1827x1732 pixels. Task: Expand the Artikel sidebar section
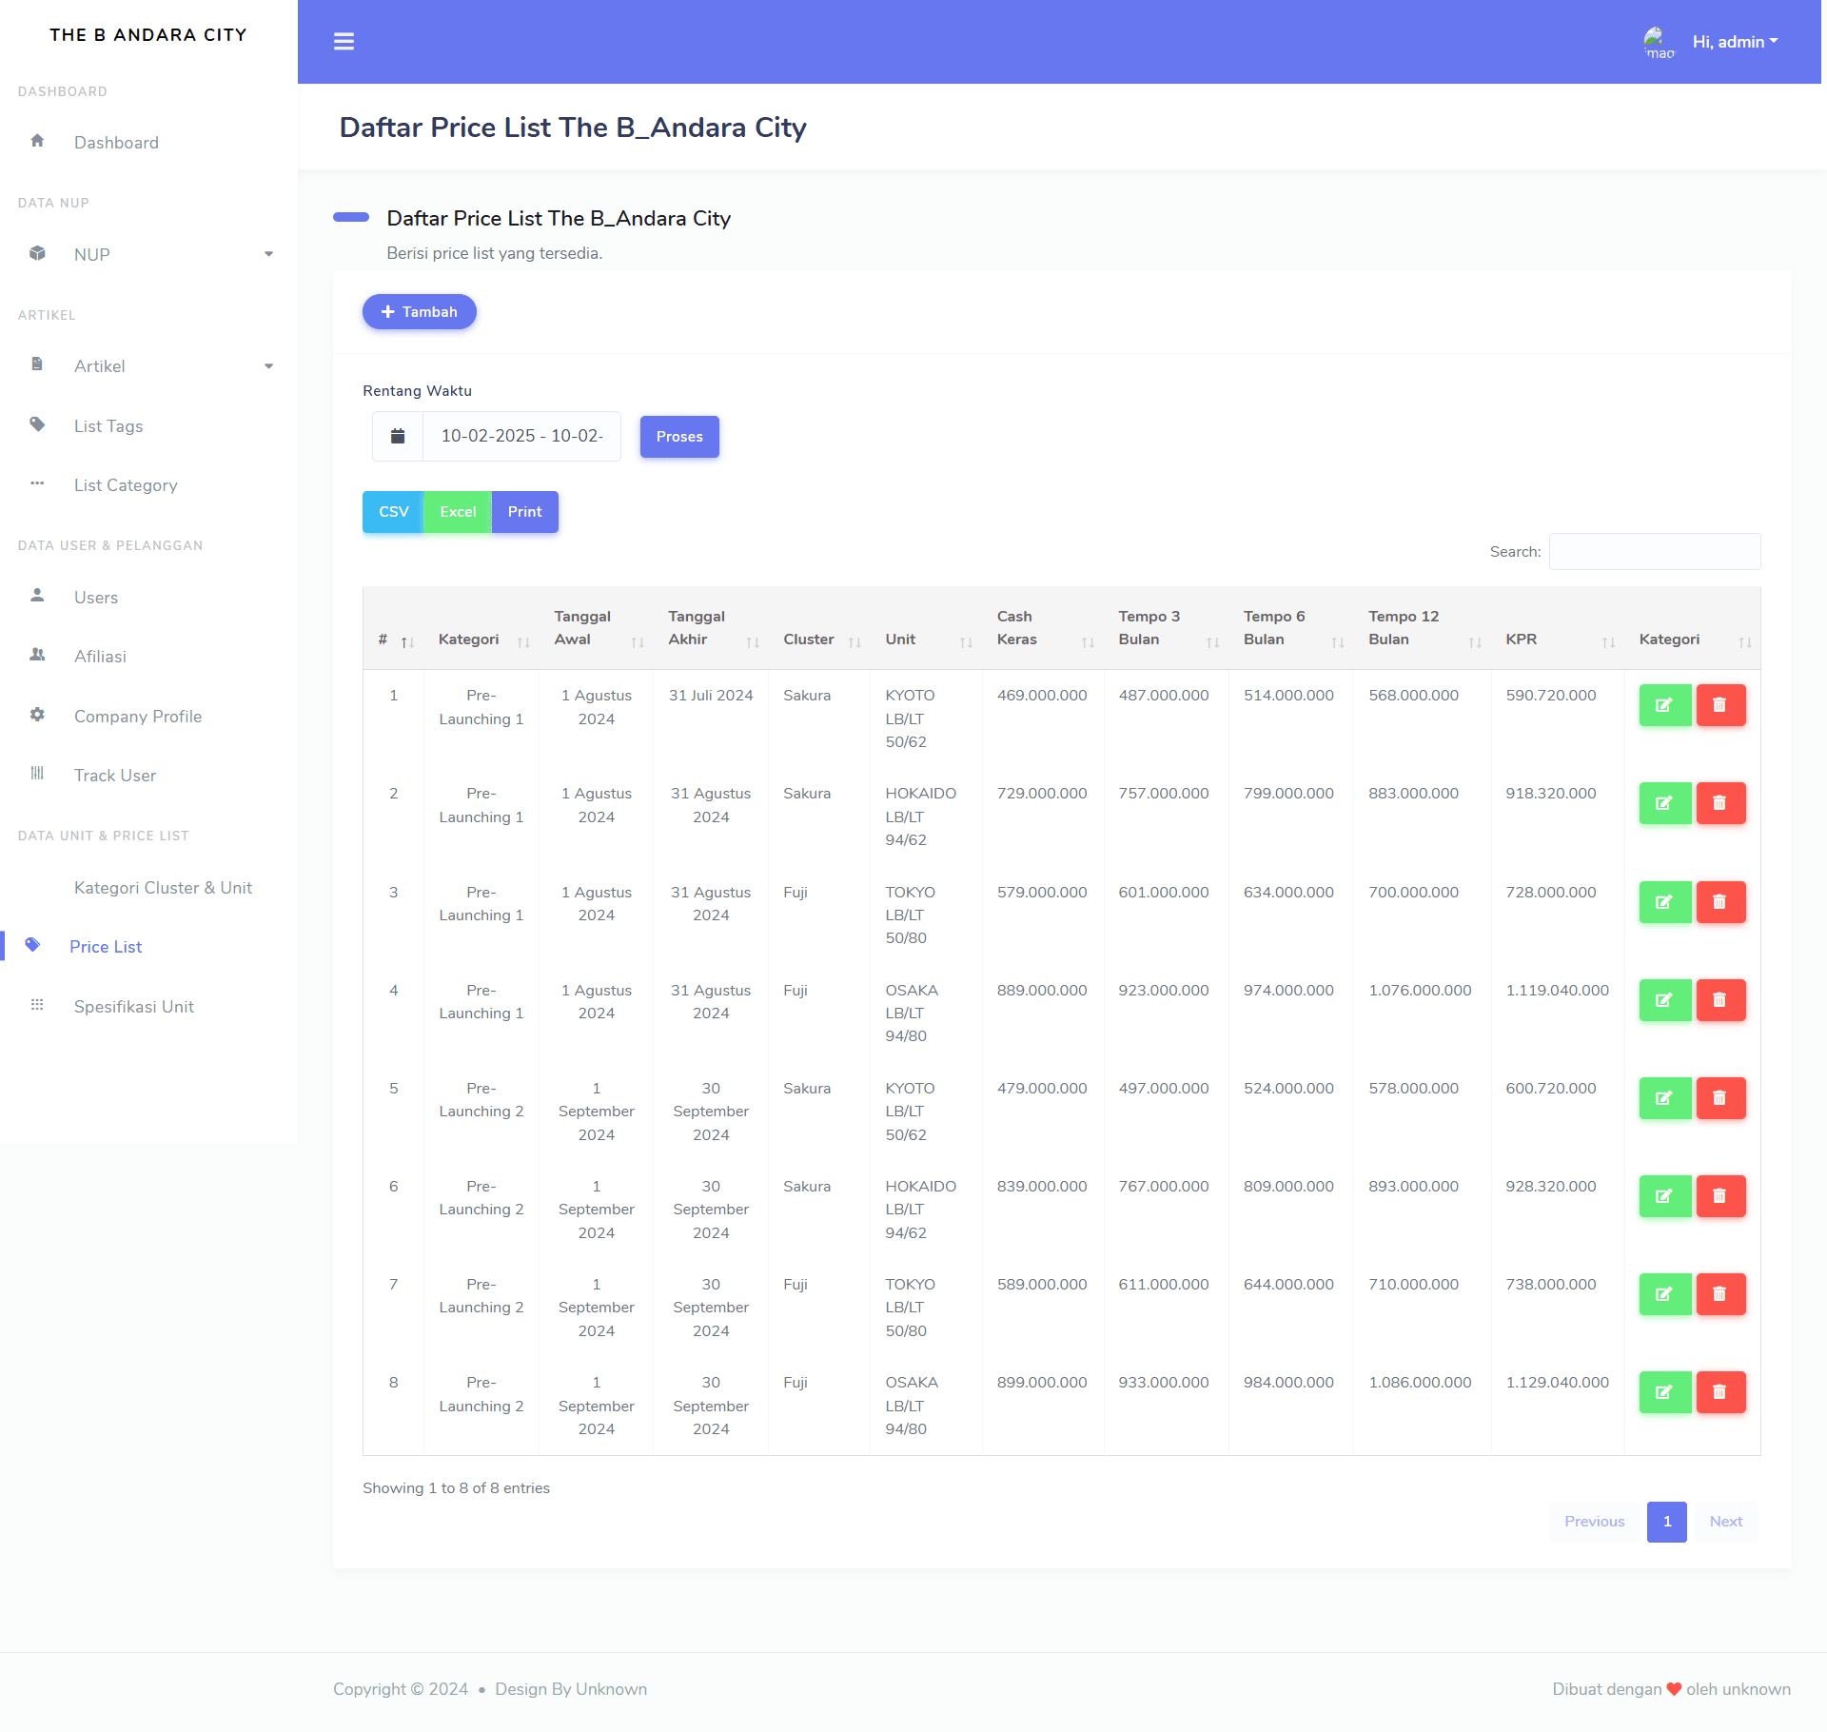tap(268, 365)
